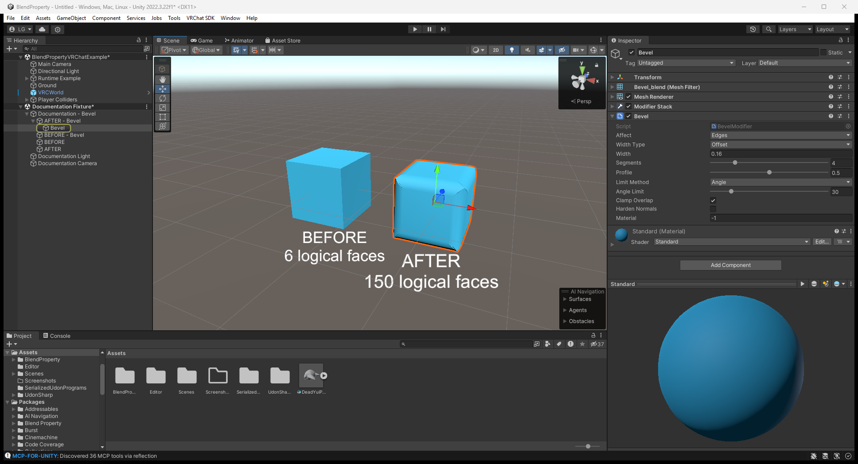The image size is (858, 464).
Task: Adjust the Segments slider
Action: tap(735, 163)
